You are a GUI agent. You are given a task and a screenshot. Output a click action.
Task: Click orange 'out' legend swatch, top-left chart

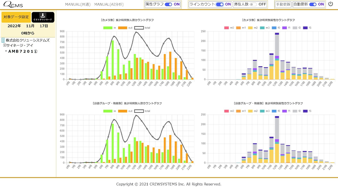pyautogui.click(x=123, y=28)
